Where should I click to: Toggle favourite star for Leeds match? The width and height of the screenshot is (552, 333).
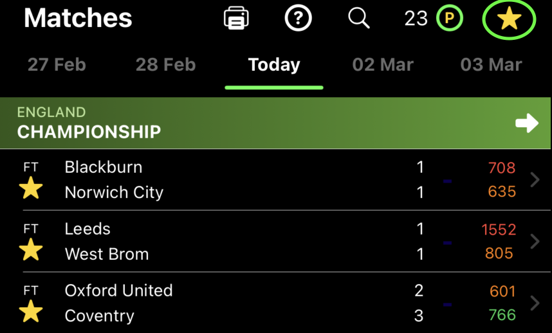point(31,250)
